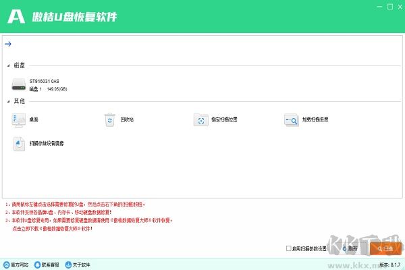The height and width of the screenshot is (270, 405).
Task: Click the app title text in header
Action: [x=74, y=17]
